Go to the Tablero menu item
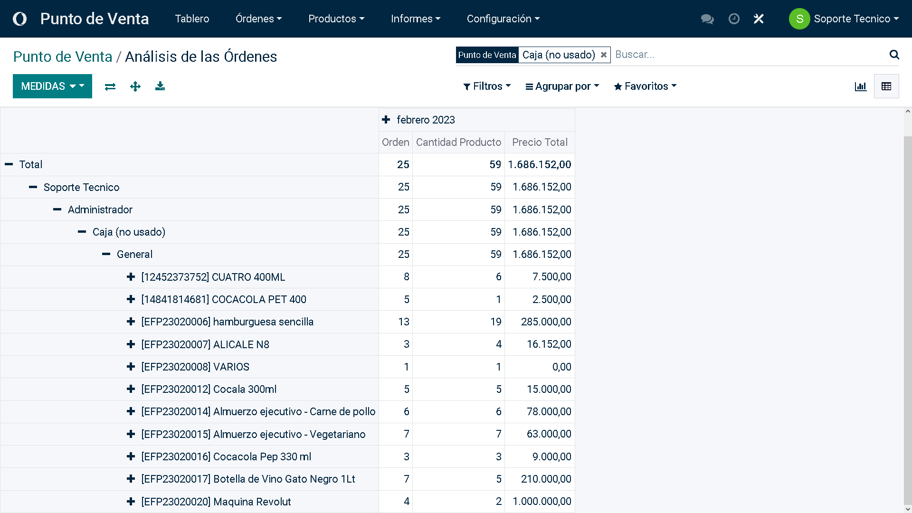Image resolution: width=912 pixels, height=513 pixels. click(192, 19)
